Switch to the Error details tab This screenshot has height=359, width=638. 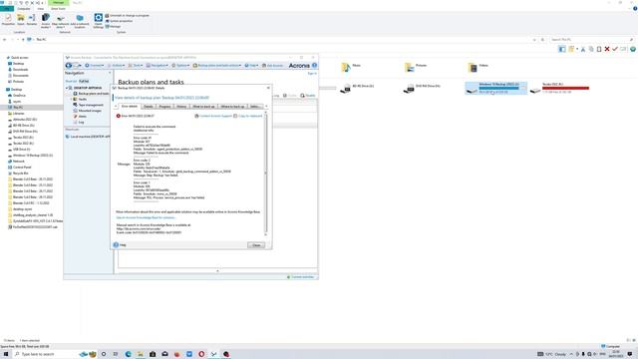[130, 107]
